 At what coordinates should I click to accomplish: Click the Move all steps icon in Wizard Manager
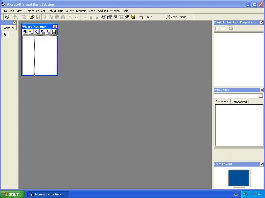(x=25, y=32)
